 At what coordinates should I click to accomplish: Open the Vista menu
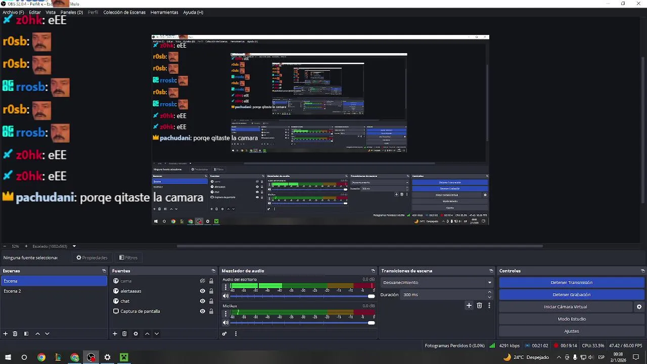point(51,12)
